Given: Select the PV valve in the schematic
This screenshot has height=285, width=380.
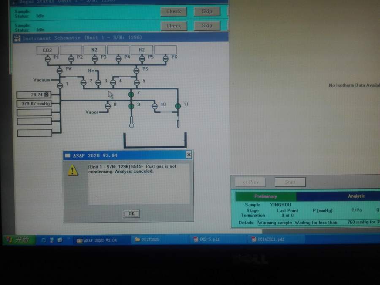Looking at the screenshot, I should click(x=60, y=71).
